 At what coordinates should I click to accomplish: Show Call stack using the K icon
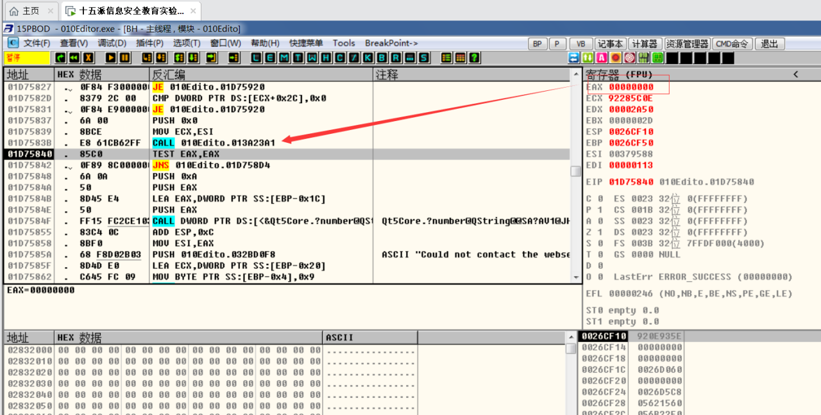[368, 58]
